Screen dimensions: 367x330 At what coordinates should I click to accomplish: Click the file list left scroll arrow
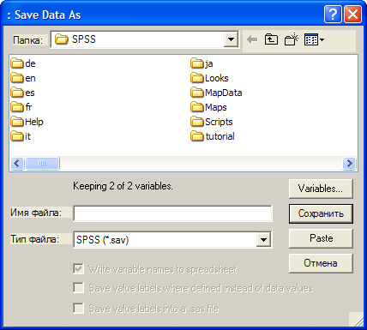click(17, 164)
